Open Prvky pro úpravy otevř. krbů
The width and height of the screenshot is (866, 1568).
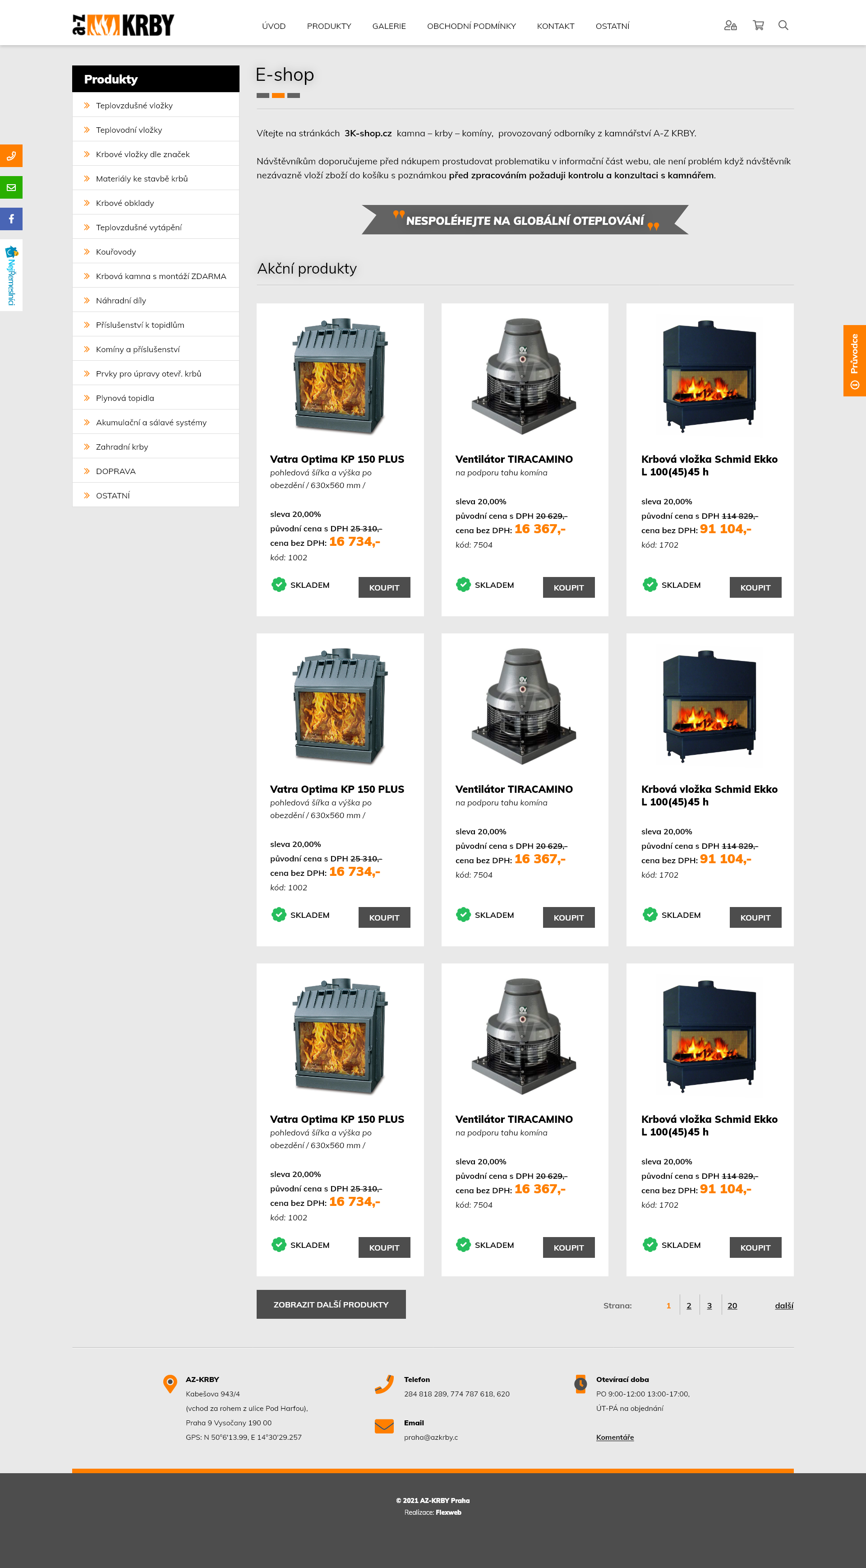click(x=156, y=373)
